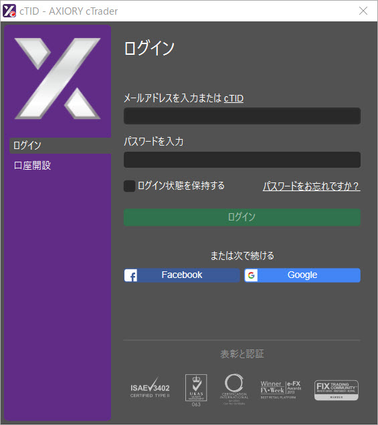Screen dimensions: 378x425
Task: Click the green ログイン button
Action: pos(242,217)
